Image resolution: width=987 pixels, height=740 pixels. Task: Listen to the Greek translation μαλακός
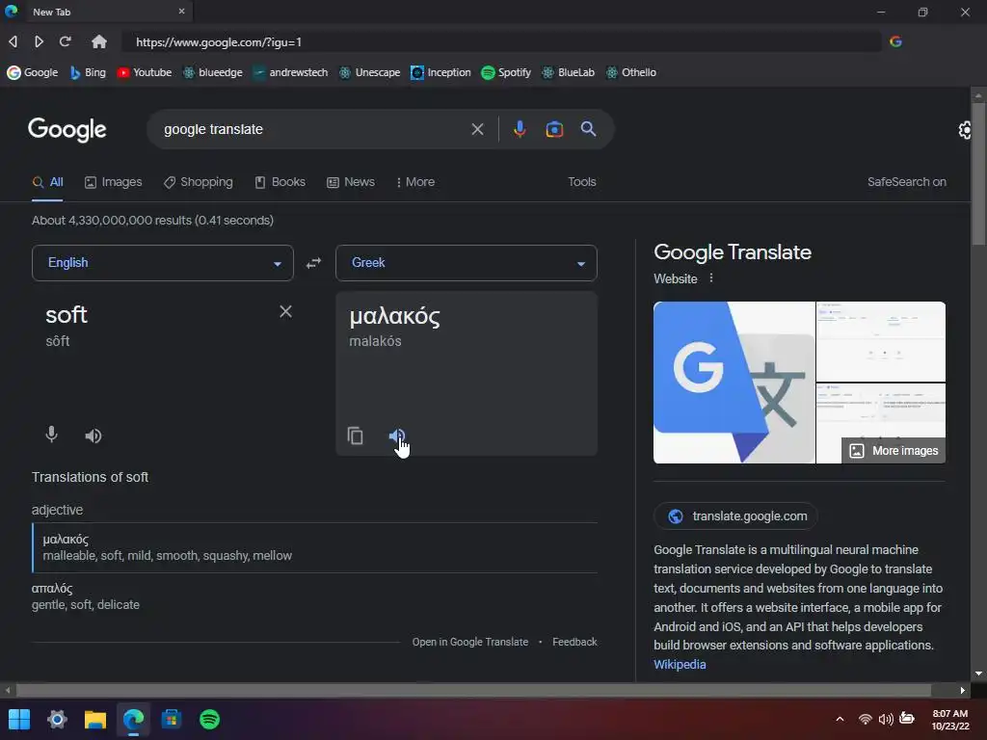(396, 436)
